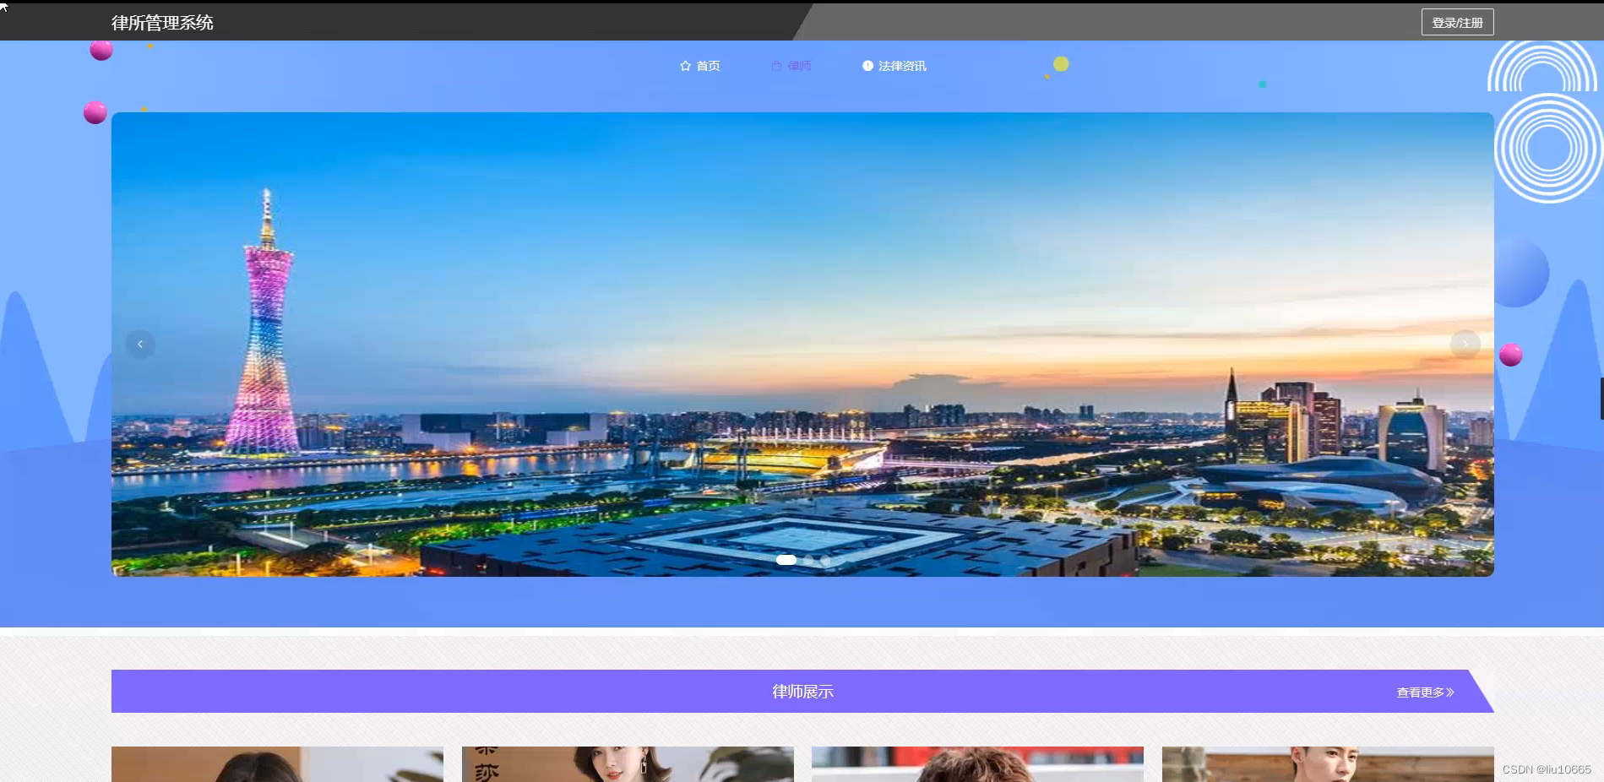
Task: Switch to the 法律资讯 section
Action: (894, 66)
